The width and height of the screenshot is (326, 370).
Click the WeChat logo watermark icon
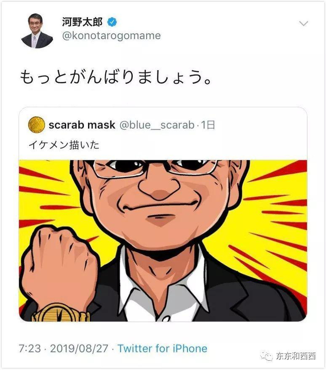pyautogui.click(x=267, y=357)
